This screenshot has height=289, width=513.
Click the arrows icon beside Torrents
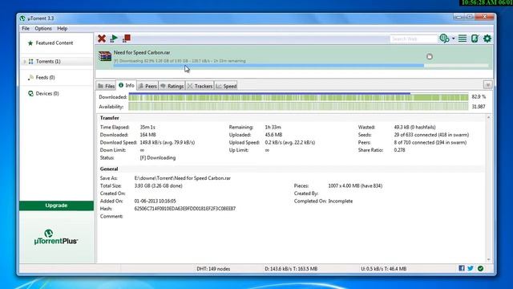pos(30,61)
